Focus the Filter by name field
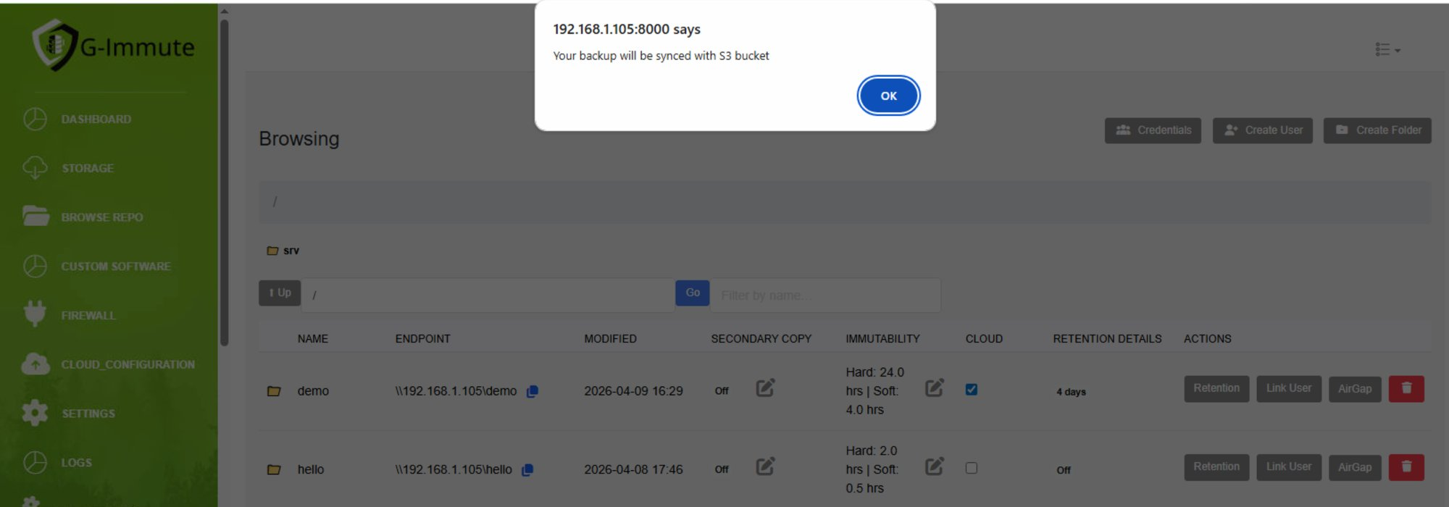Viewport: 1449px width, 507px height. [825, 296]
